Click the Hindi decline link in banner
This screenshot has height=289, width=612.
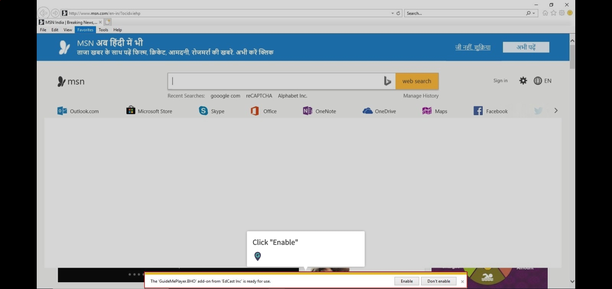pyautogui.click(x=473, y=47)
